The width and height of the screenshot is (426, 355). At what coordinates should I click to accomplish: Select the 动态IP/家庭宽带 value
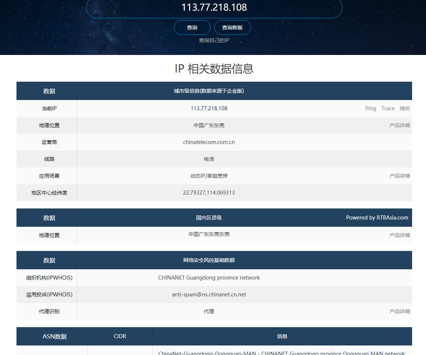[x=209, y=176]
